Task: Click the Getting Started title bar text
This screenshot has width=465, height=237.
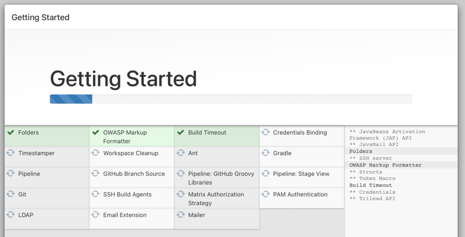Action: (40, 18)
